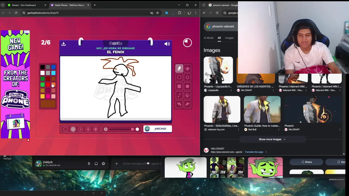
Task: Mute microphone in Discord panel
Action: coord(89,164)
